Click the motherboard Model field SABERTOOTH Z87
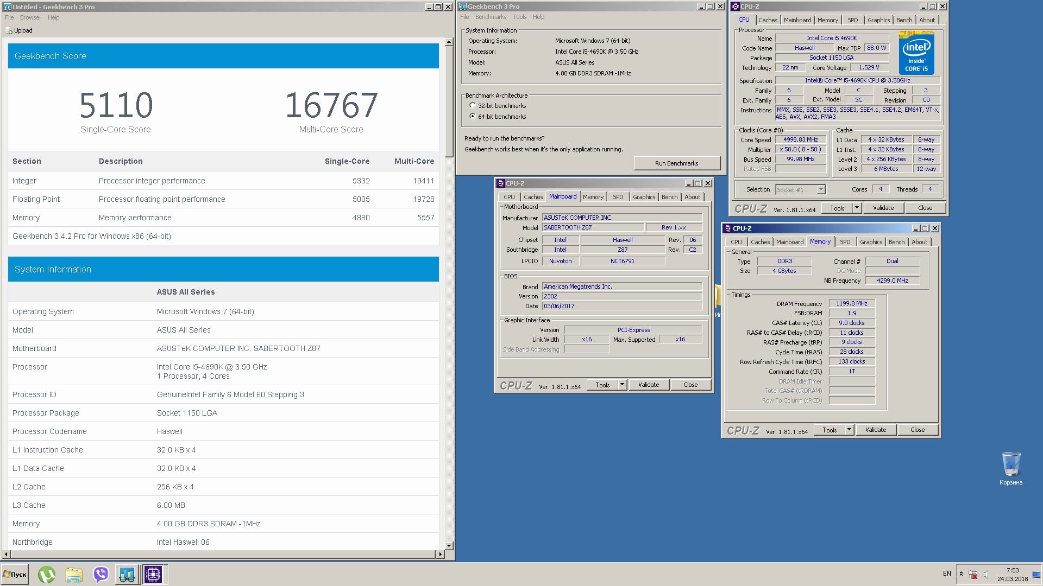The image size is (1043, 586). coord(593,227)
